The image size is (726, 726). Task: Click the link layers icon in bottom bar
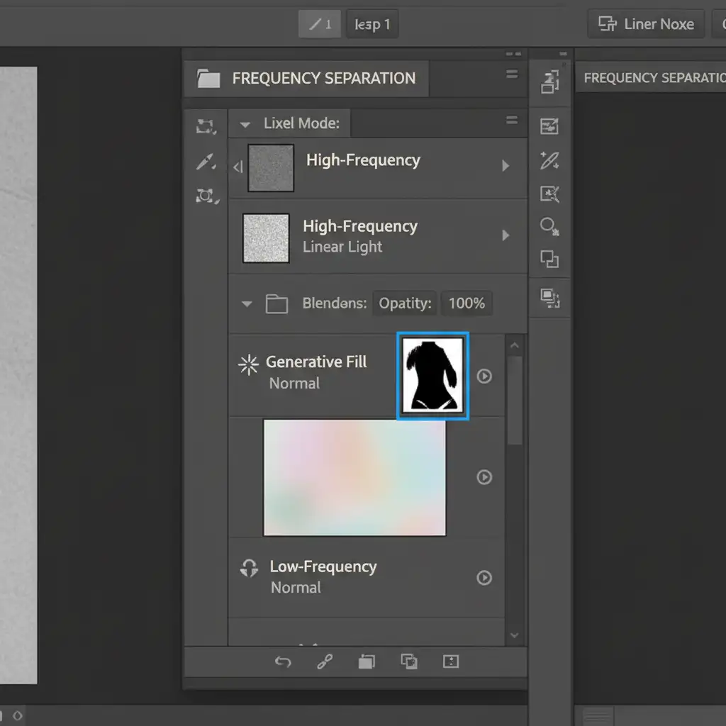pos(324,662)
